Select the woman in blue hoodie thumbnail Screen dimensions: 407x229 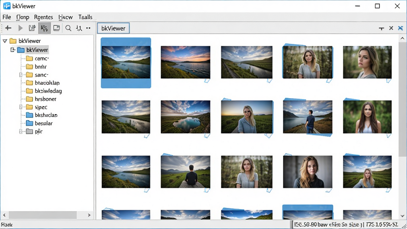pos(246,117)
